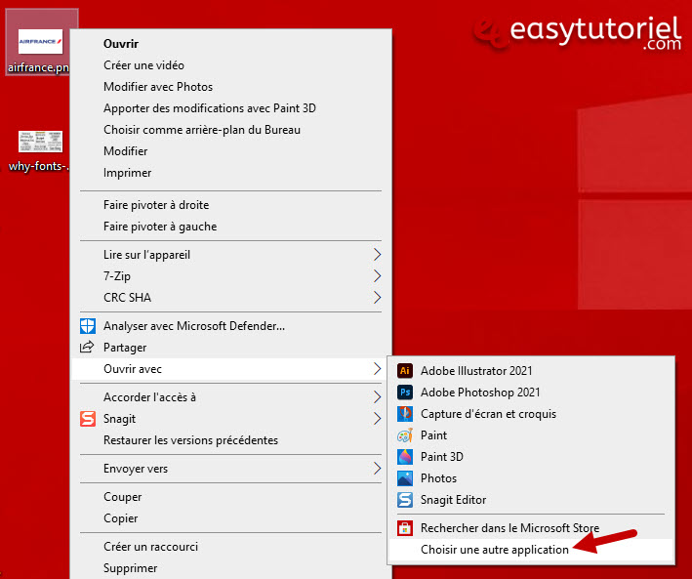Open the Envoyer vers entry
Image resolution: width=692 pixels, height=579 pixels.
(230, 469)
